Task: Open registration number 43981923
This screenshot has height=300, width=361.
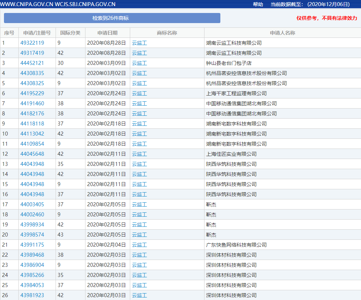Action: pos(32,295)
